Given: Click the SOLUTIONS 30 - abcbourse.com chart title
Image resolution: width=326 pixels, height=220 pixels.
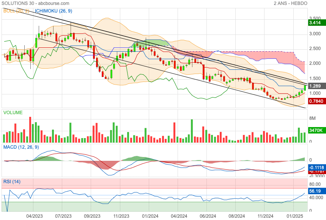Looking at the screenshot, I should [x=36, y=3].
